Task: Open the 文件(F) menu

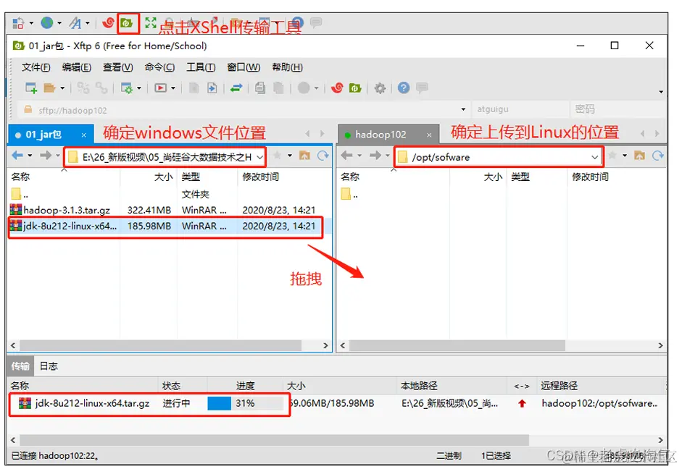Action: tap(36, 67)
